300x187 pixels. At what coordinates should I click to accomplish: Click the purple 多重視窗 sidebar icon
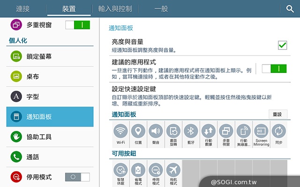[16, 25]
